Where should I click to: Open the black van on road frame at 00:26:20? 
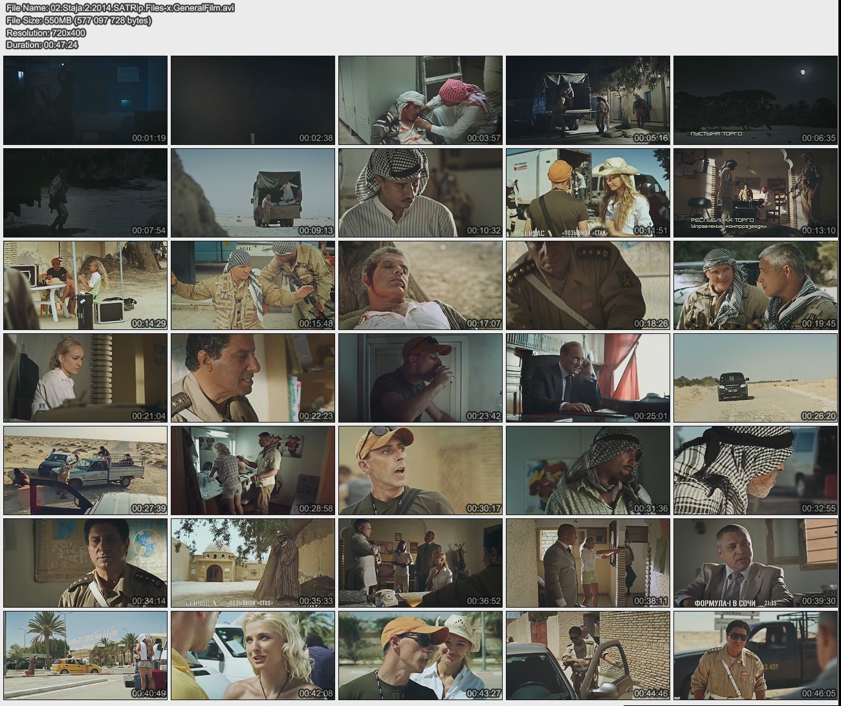tap(756, 378)
